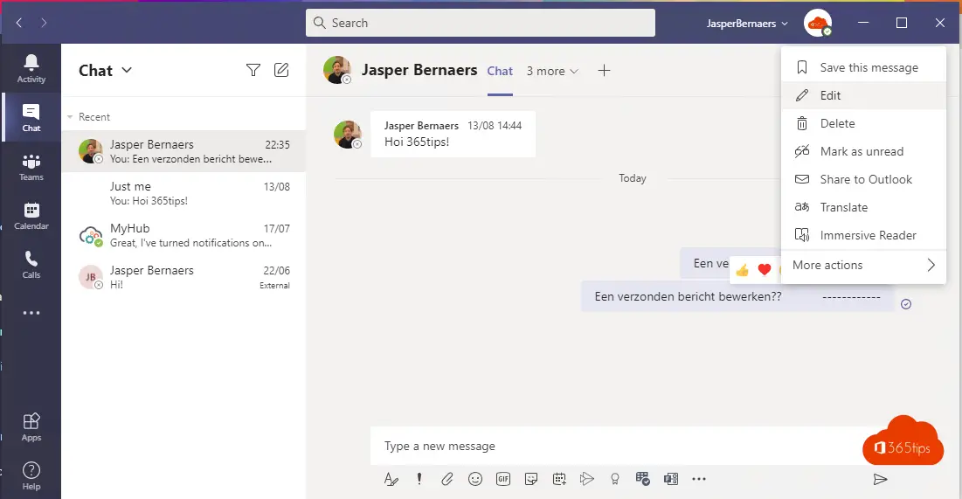
Task: Click the filter chats icon
Action: pos(253,70)
